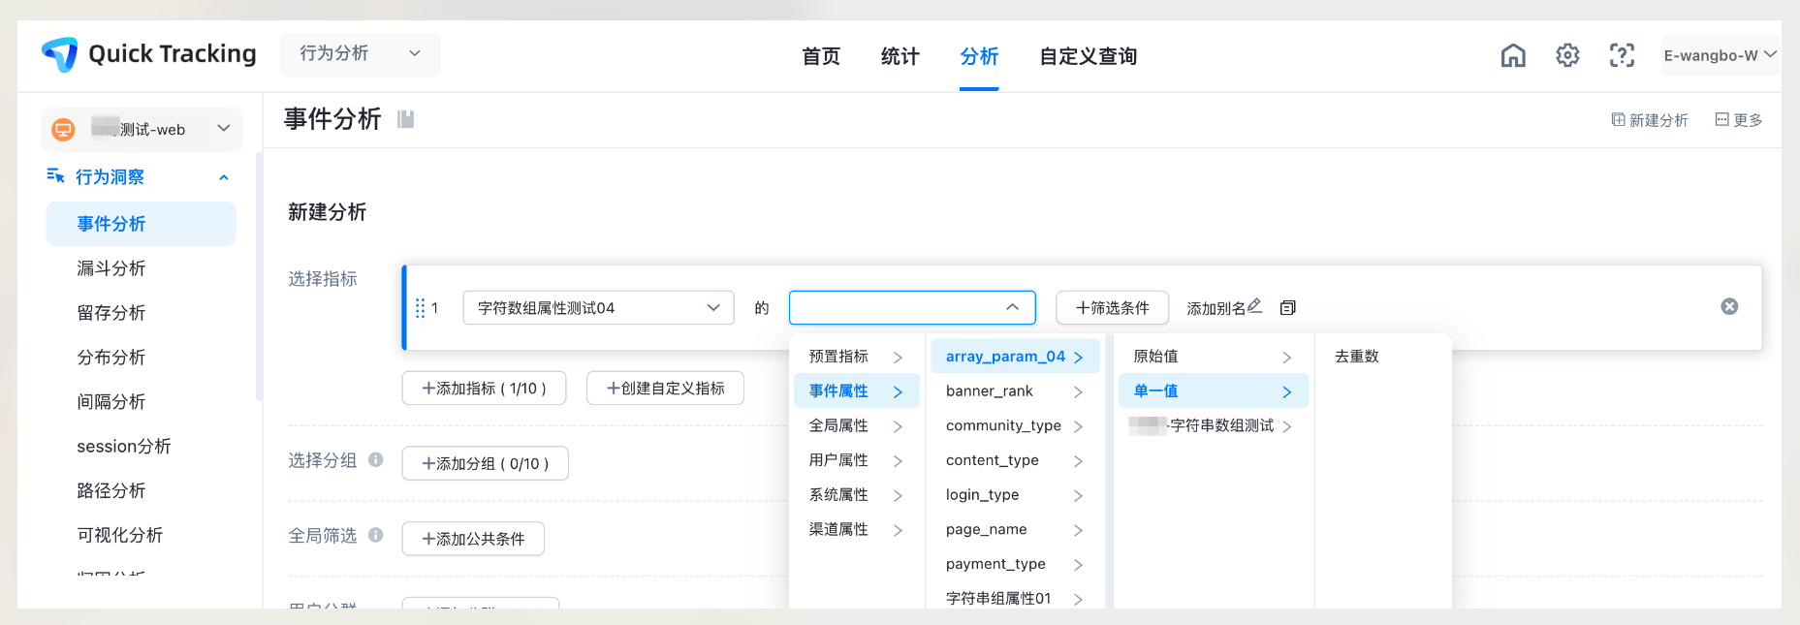Collapse the 行为洞察 sidebar section

coord(224,177)
